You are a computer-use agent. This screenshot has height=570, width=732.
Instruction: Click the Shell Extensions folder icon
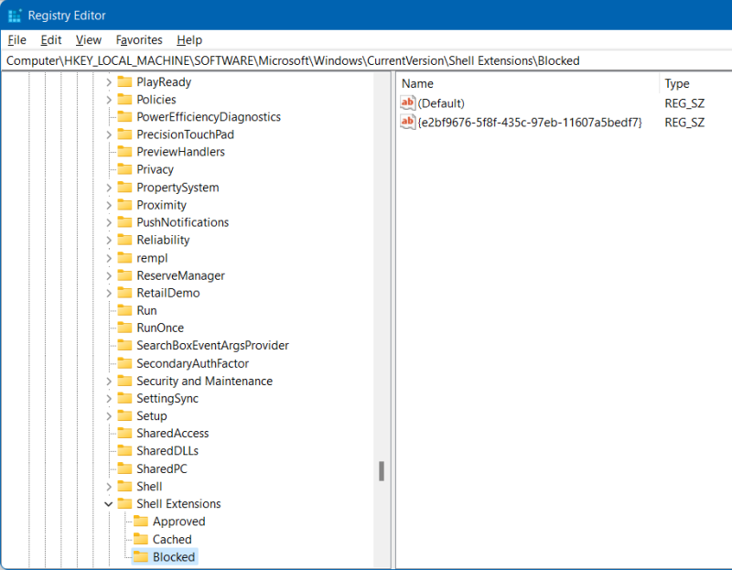[x=124, y=504]
